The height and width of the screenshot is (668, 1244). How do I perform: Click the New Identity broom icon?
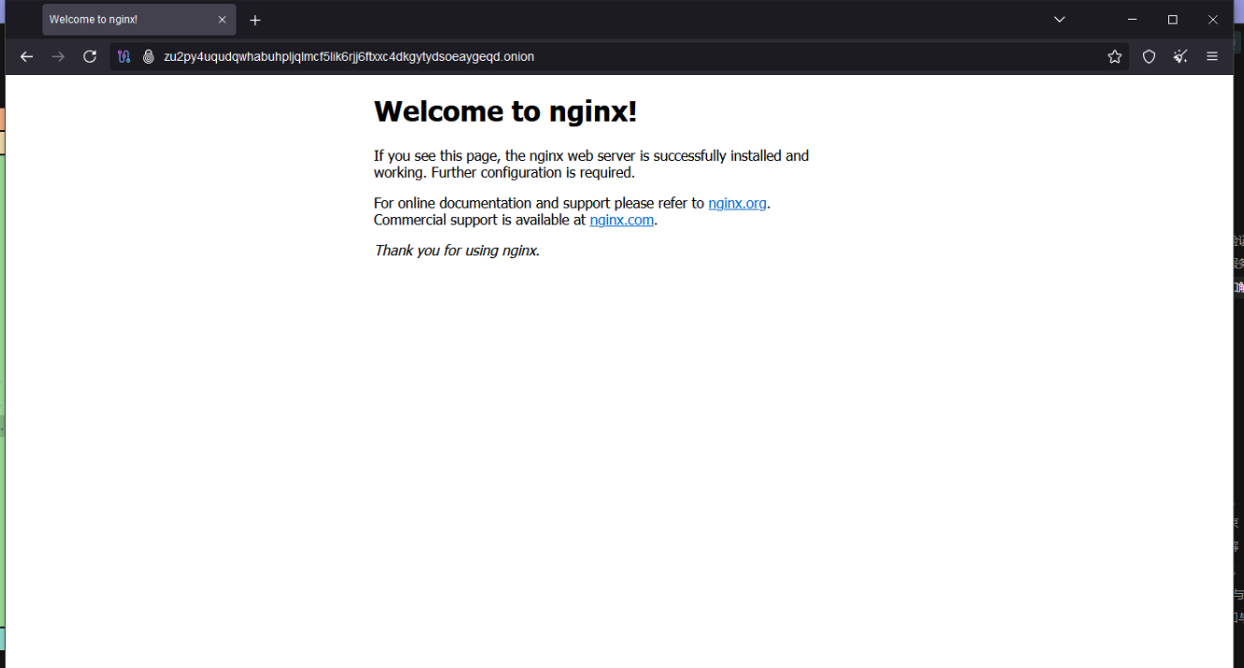point(1180,57)
